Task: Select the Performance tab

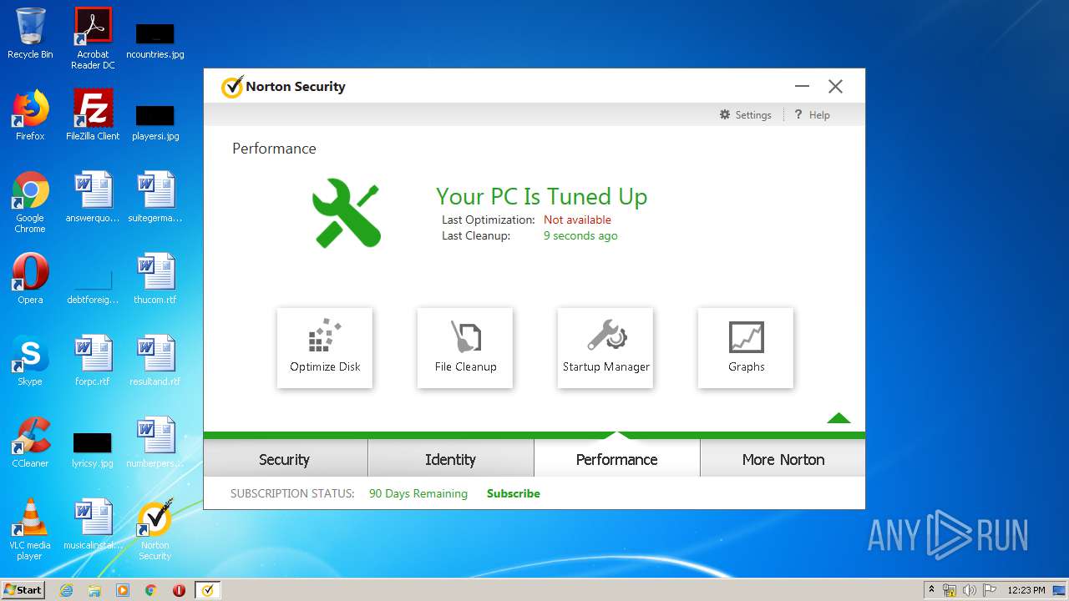Action: [617, 459]
